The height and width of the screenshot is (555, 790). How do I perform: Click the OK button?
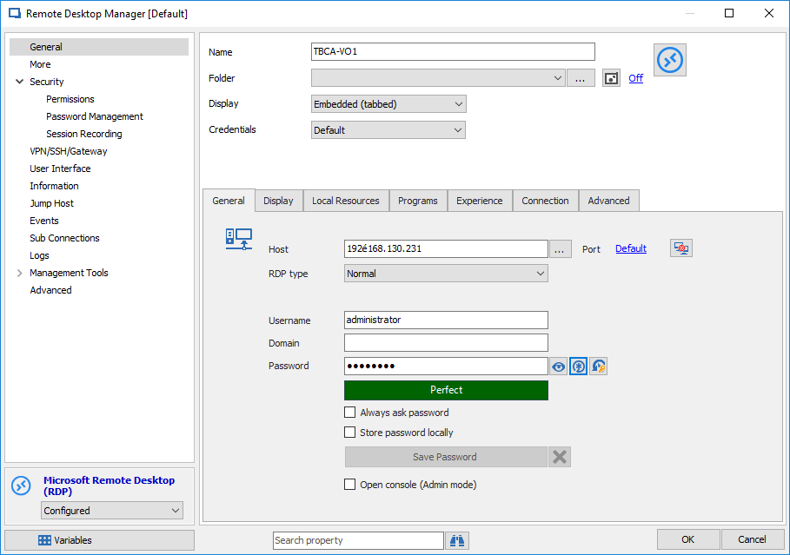tap(687, 539)
